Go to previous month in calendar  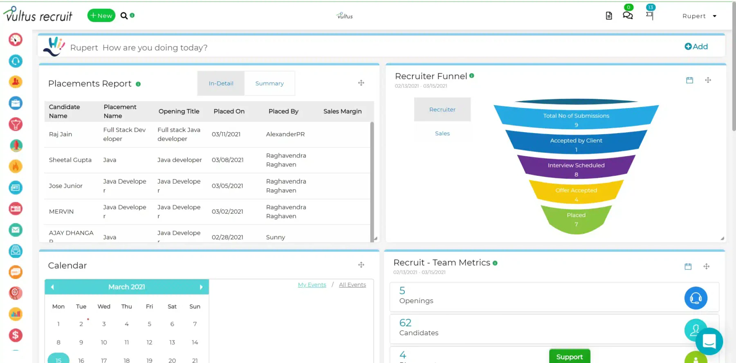(x=52, y=287)
